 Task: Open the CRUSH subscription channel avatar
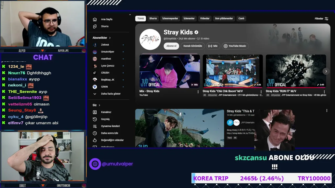pyautogui.click(x=95, y=73)
